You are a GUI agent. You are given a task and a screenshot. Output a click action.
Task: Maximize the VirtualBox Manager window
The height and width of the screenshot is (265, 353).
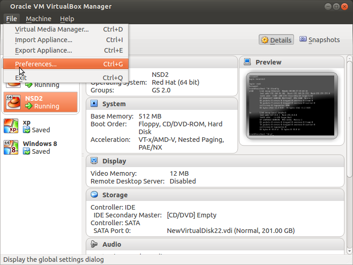coord(336,6)
